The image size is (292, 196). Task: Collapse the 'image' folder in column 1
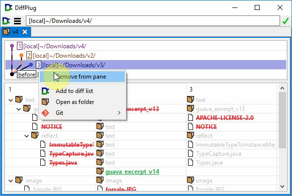[10, 181]
